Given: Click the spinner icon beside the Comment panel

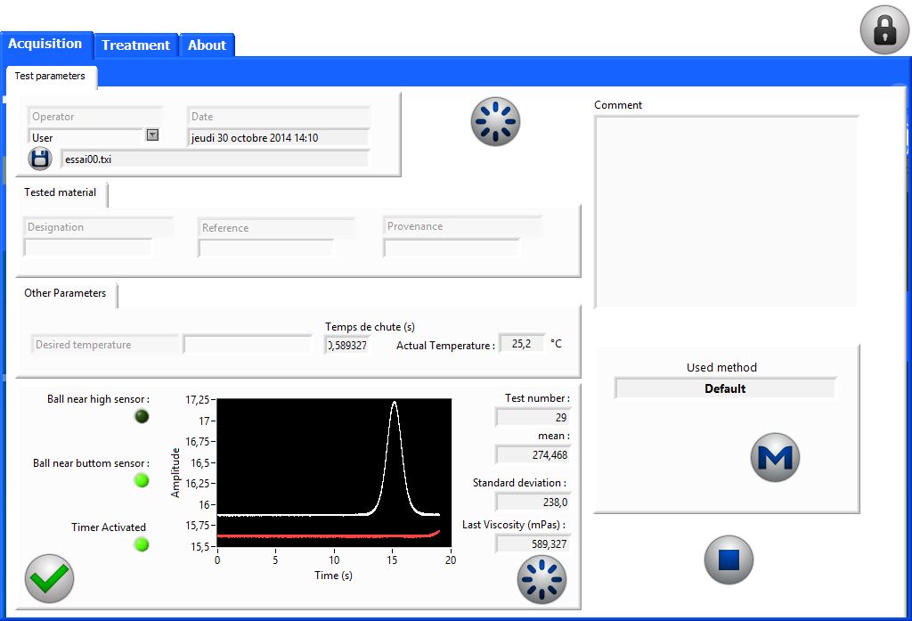Looking at the screenshot, I should point(495,122).
